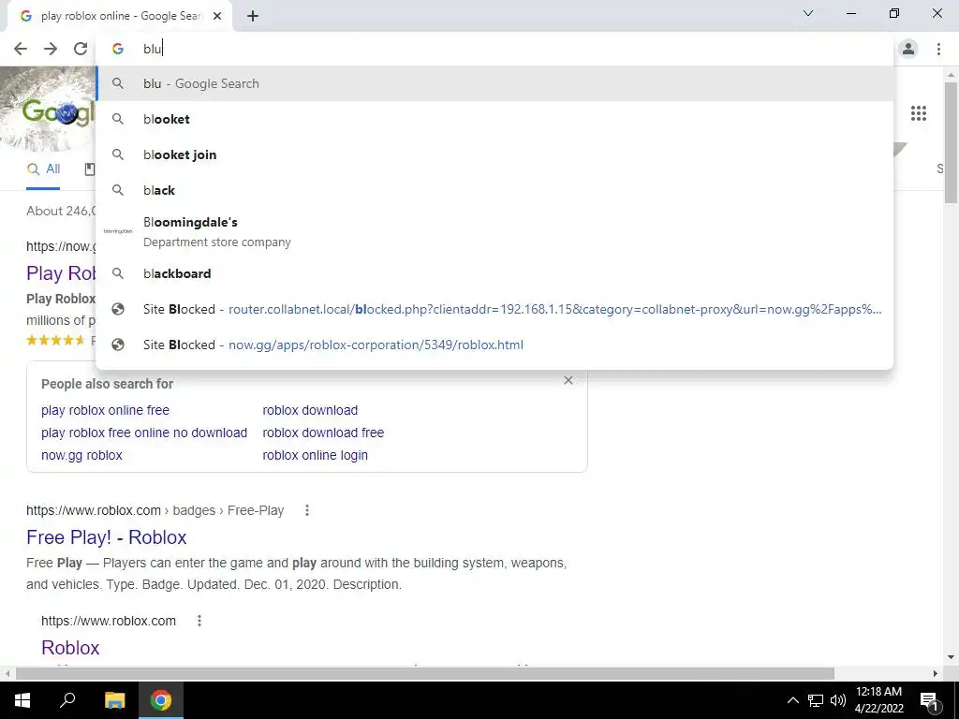The width and height of the screenshot is (959, 719).
Task: Open the now.gg roblox.html Site Blocked suggestion
Action: click(494, 345)
